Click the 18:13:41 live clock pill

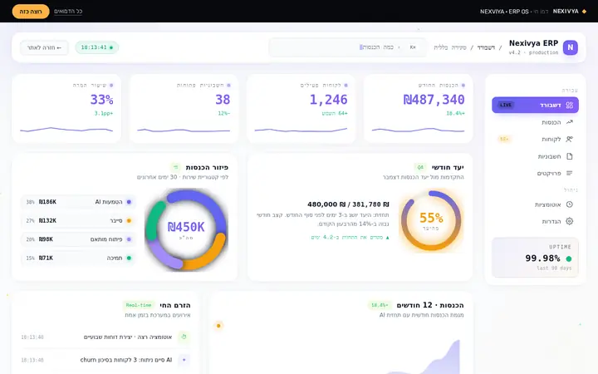[x=97, y=47]
